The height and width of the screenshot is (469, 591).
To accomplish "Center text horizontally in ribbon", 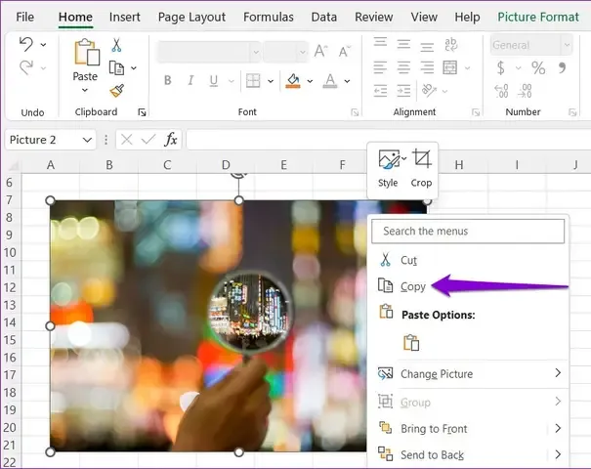I will [x=403, y=67].
